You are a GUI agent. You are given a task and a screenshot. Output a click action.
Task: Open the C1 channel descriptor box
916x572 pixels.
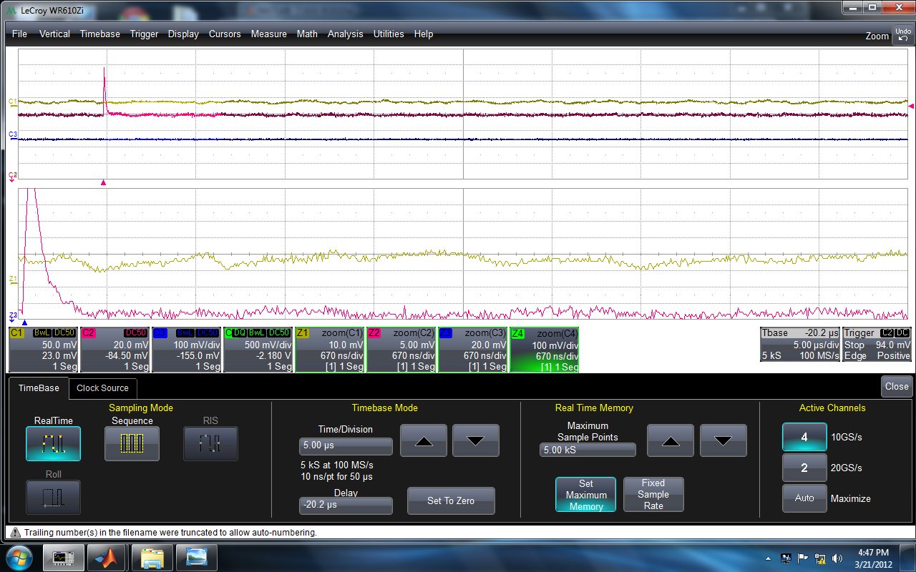point(44,350)
